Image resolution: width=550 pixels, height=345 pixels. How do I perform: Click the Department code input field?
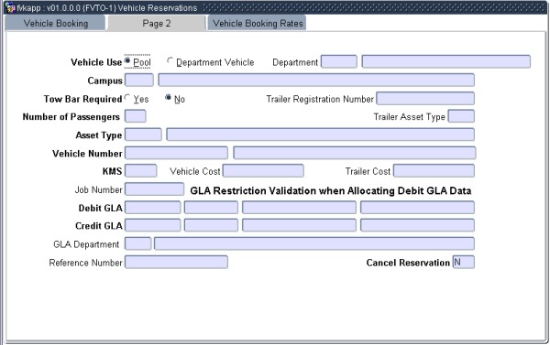pyautogui.click(x=339, y=61)
